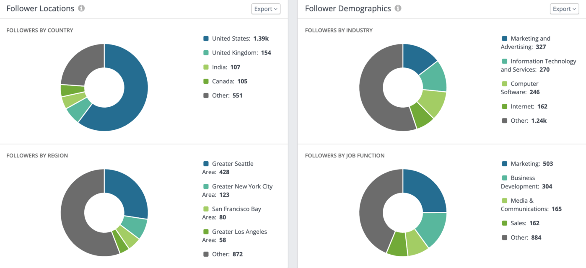Click the info icon beside Follower Demographics

click(x=397, y=8)
